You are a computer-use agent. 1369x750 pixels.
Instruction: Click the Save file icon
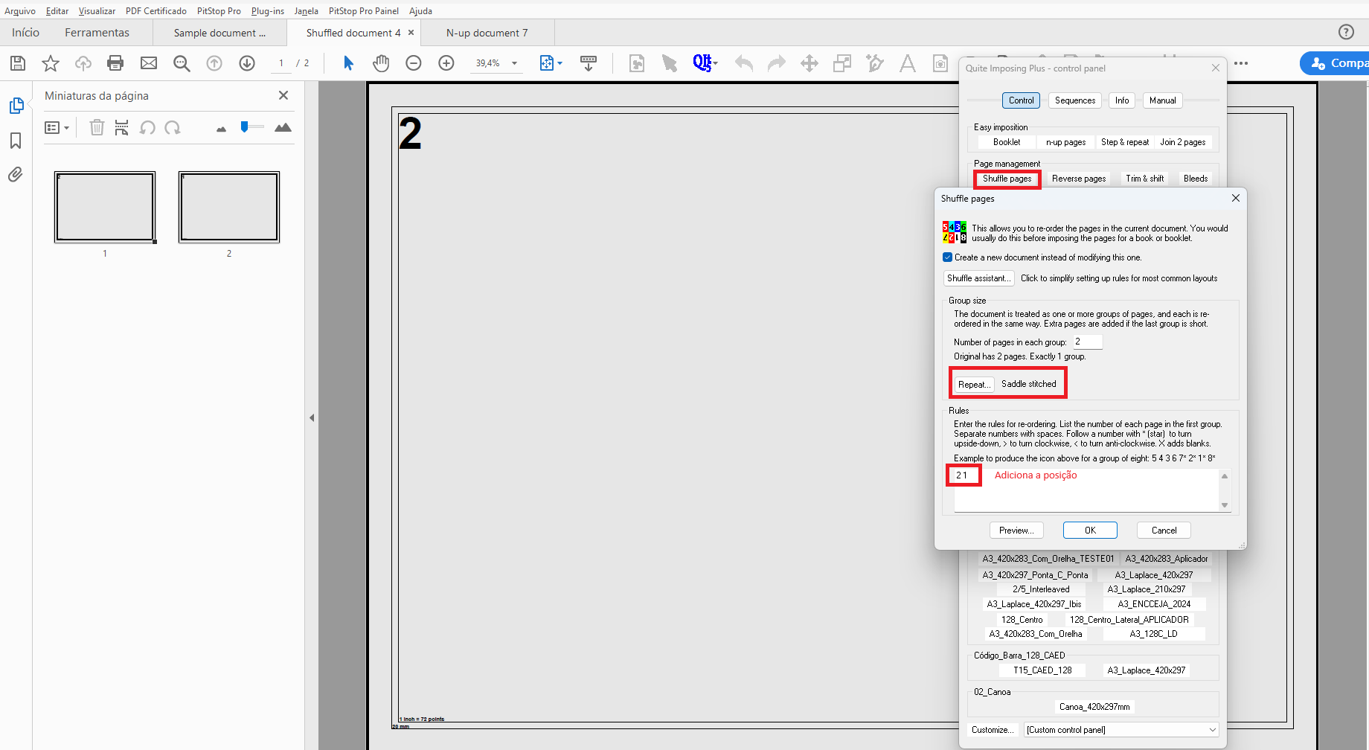pyautogui.click(x=18, y=63)
